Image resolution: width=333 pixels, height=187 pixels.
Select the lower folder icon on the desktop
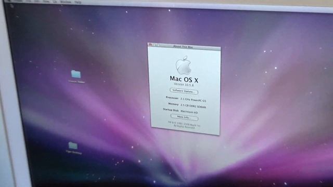point(73,145)
